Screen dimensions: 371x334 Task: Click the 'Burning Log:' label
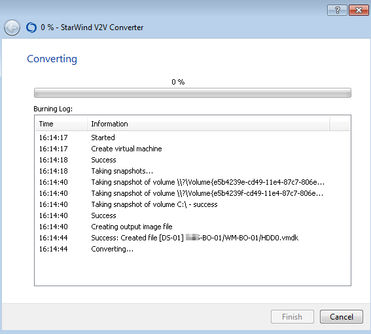(53, 109)
